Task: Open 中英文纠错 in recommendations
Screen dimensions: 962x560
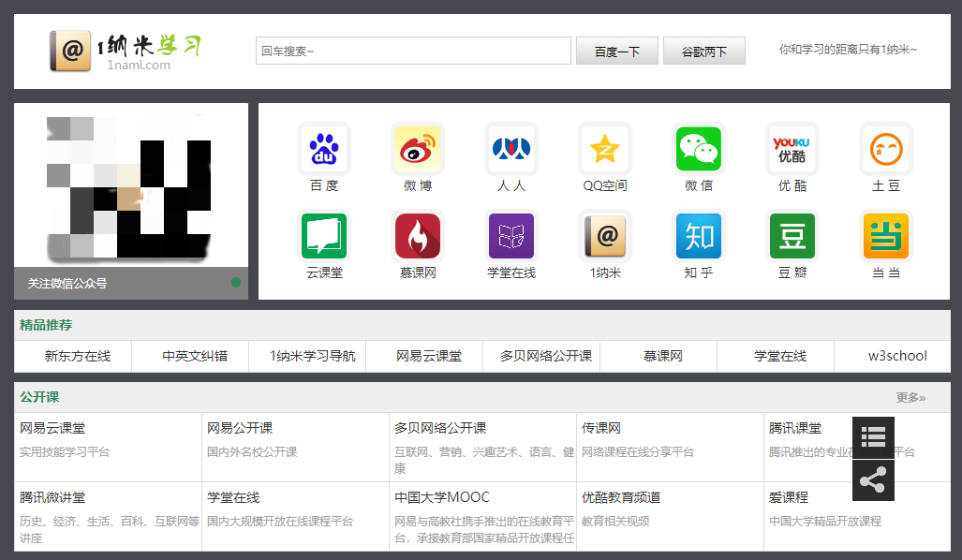Action: tap(195, 357)
